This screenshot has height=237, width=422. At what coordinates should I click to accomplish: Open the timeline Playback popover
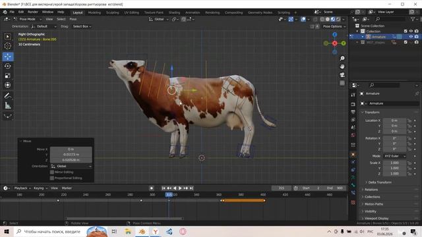point(22,188)
